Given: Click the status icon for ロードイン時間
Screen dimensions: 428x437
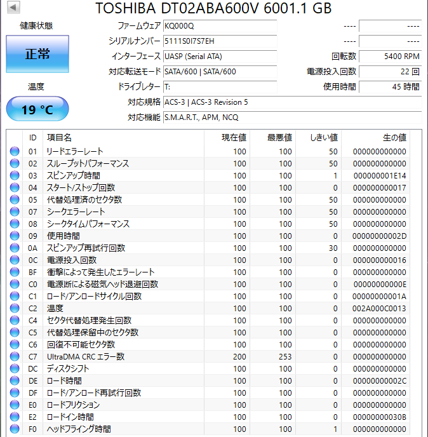Looking at the screenshot, I should 15,417.
